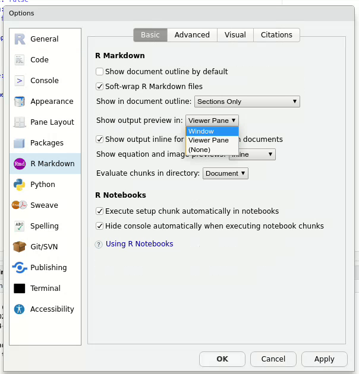Select the Spelling category label

[x=45, y=226]
